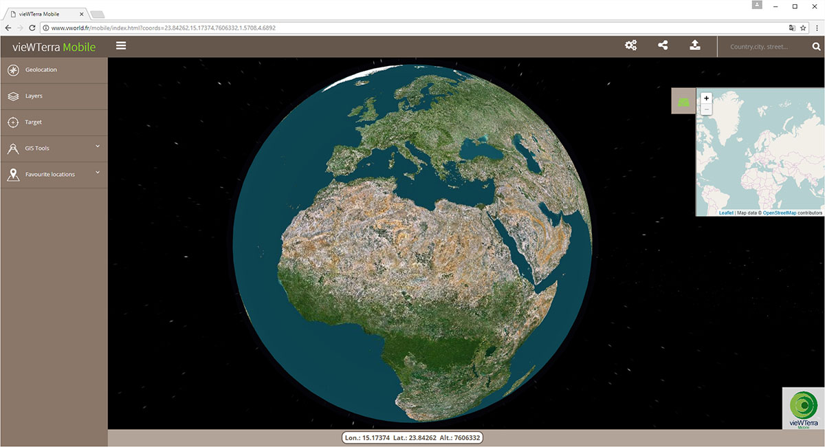Click the OpenStreetMap minimap view
Image resolution: width=825 pixels, height=447 pixels.
coord(760,152)
